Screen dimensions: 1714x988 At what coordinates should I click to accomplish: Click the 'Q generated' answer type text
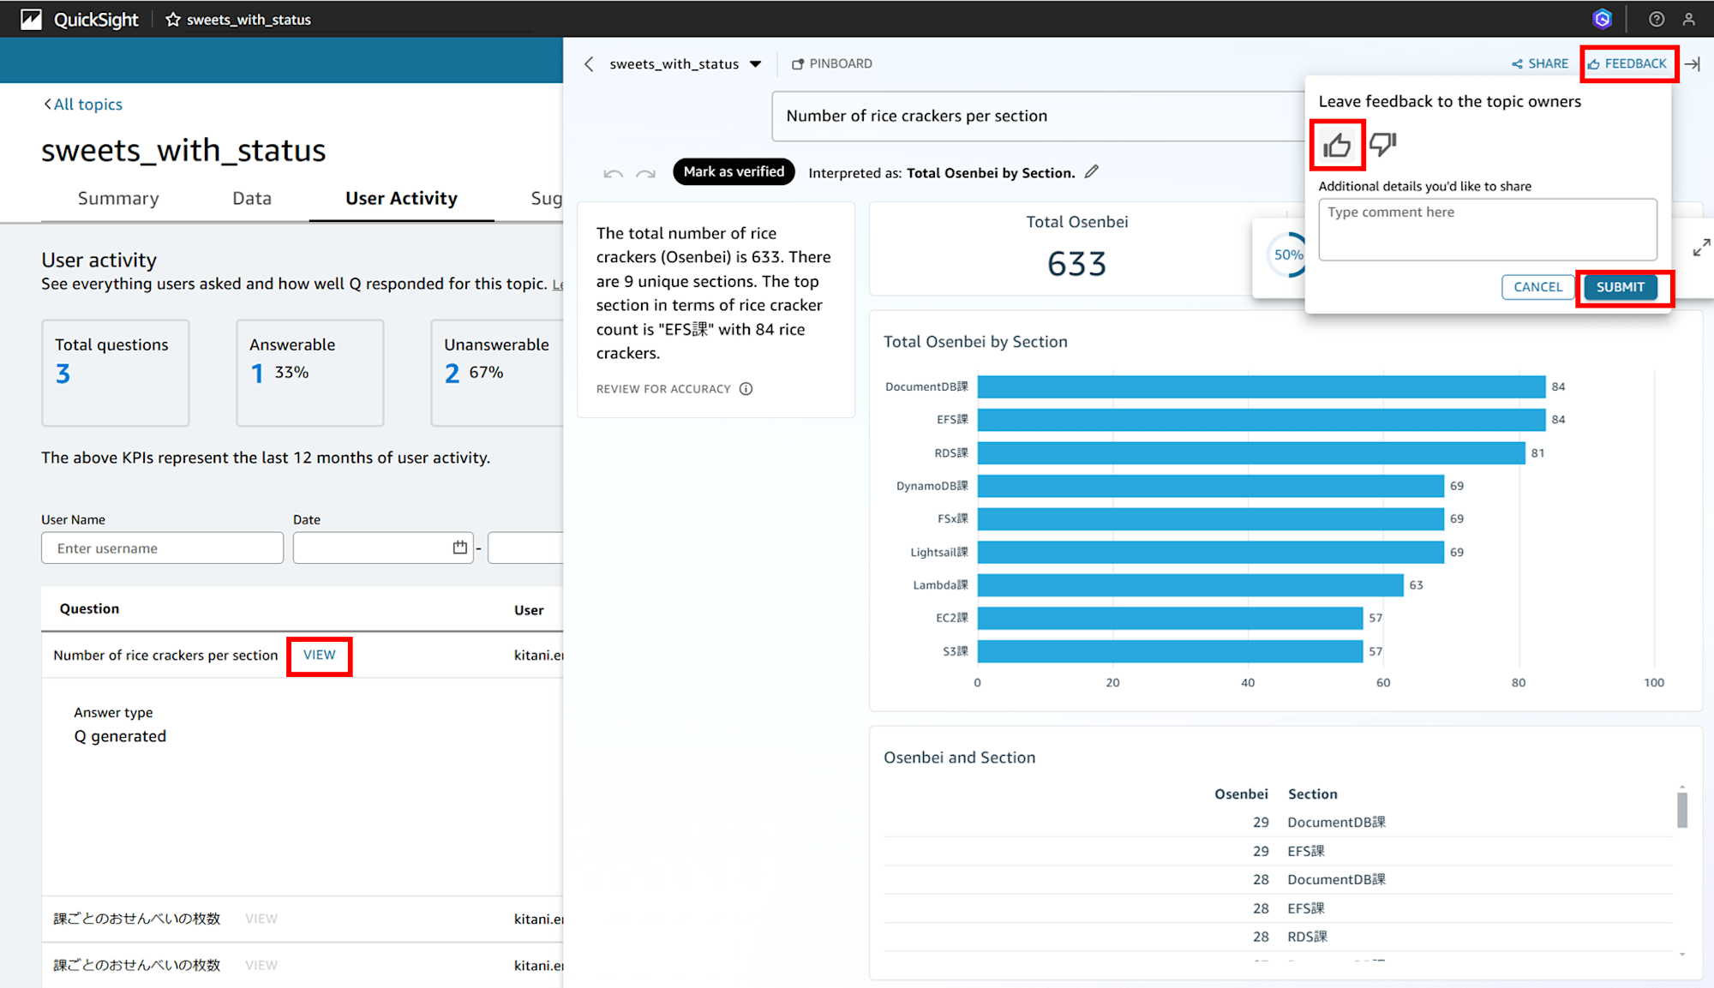click(120, 736)
